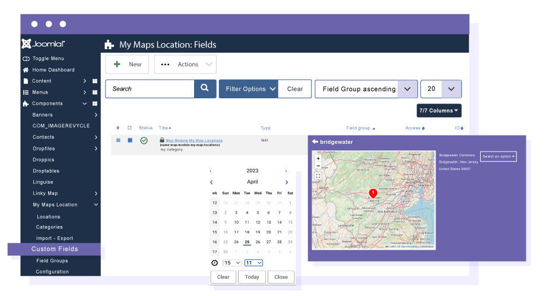Screen dimensions: 546x296
Task: Open Menus dashboard grid icon
Action: tap(94, 92)
